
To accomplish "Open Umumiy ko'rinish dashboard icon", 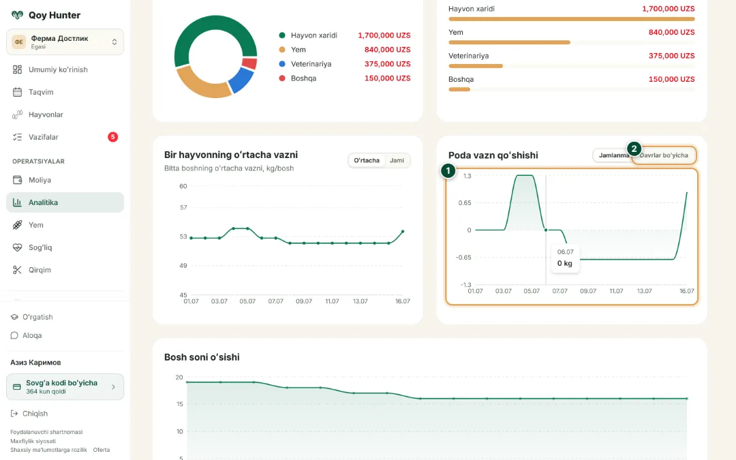I will (17, 70).
